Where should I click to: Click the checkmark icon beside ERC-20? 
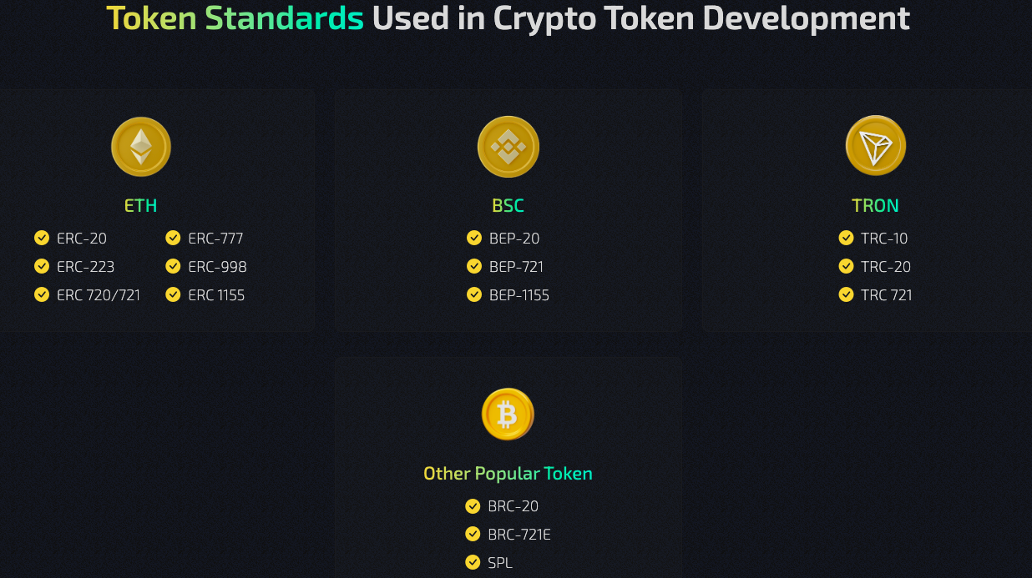[42, 238]
